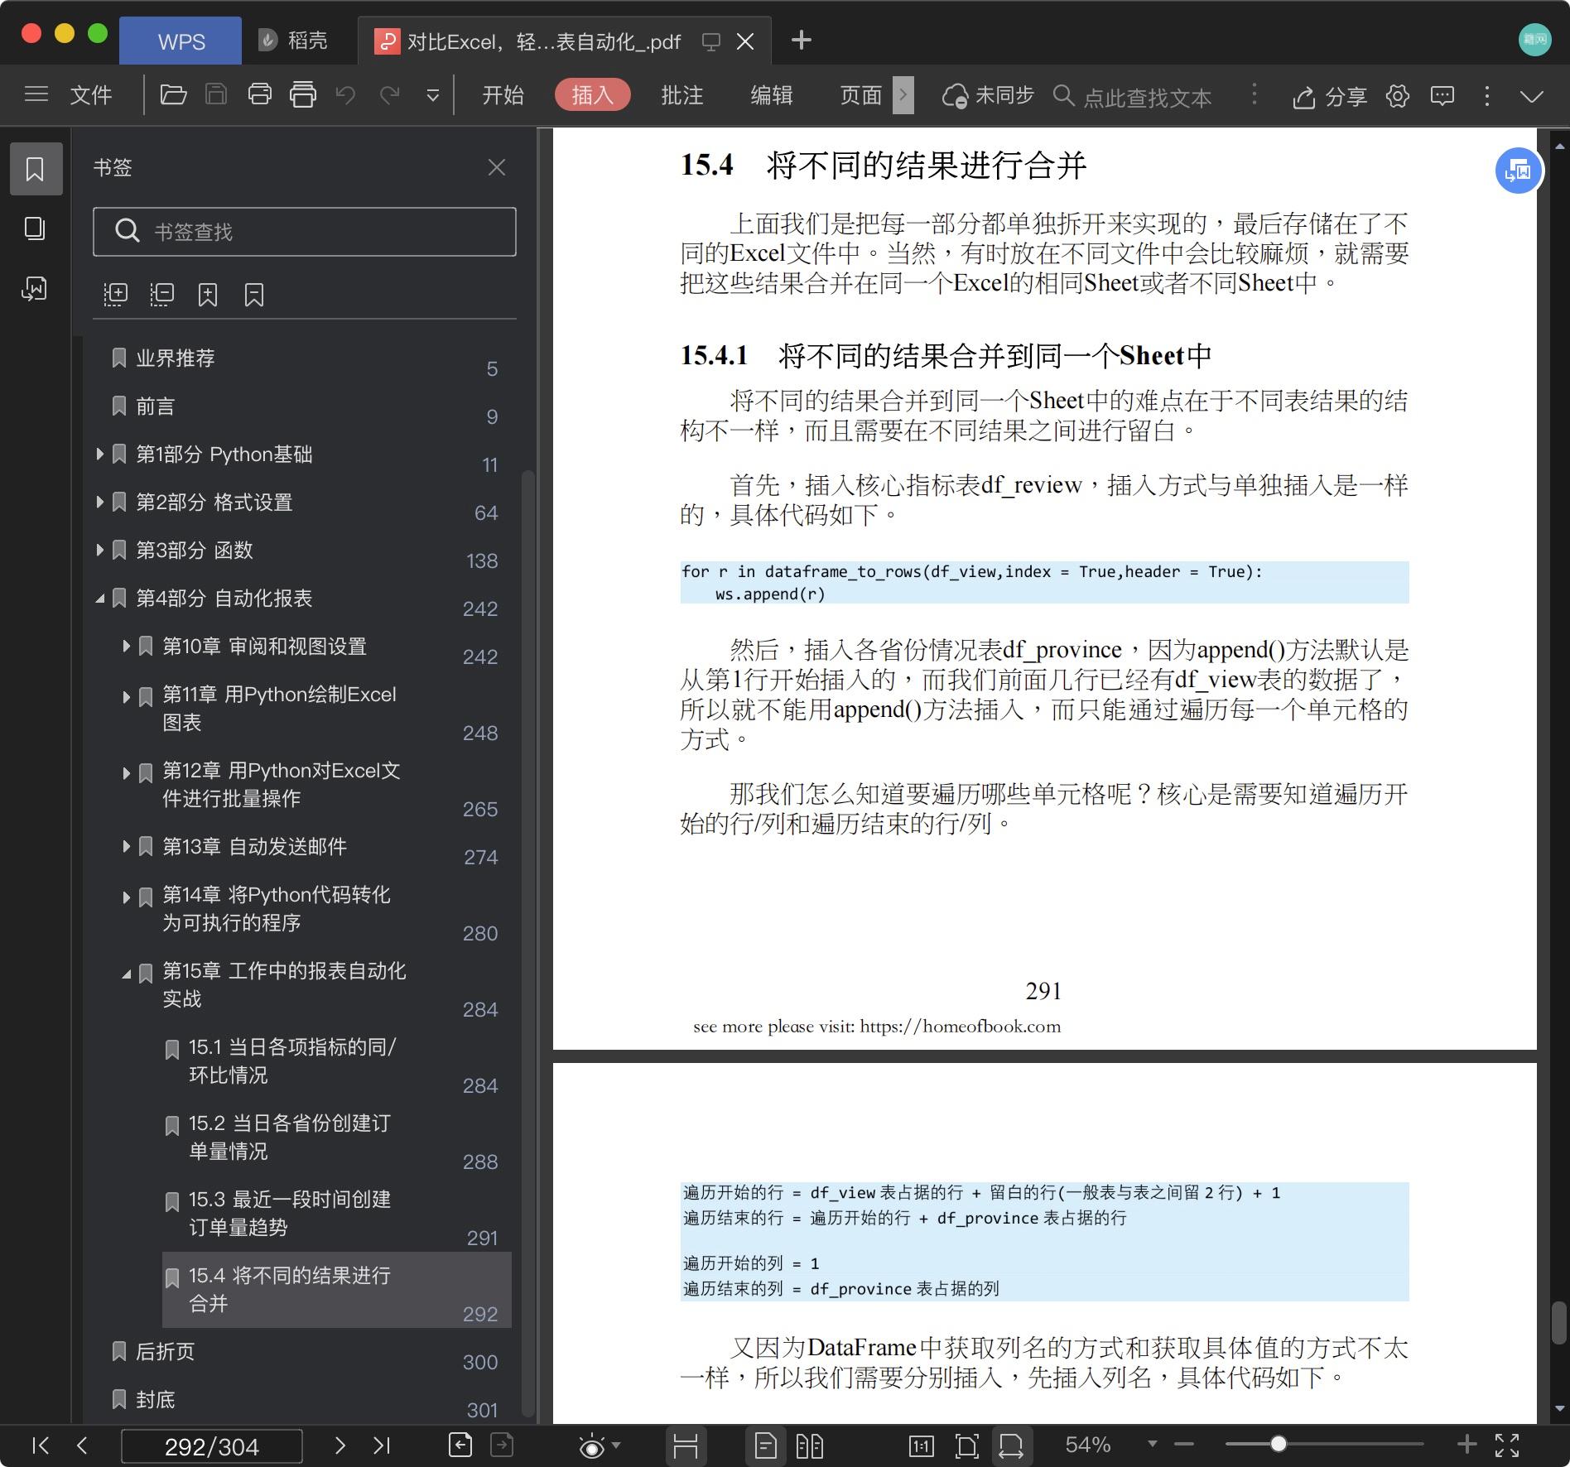This screenshot has width=1570, height=1467.
Task: Open the 文件 menu
Action: coord(91,95)
